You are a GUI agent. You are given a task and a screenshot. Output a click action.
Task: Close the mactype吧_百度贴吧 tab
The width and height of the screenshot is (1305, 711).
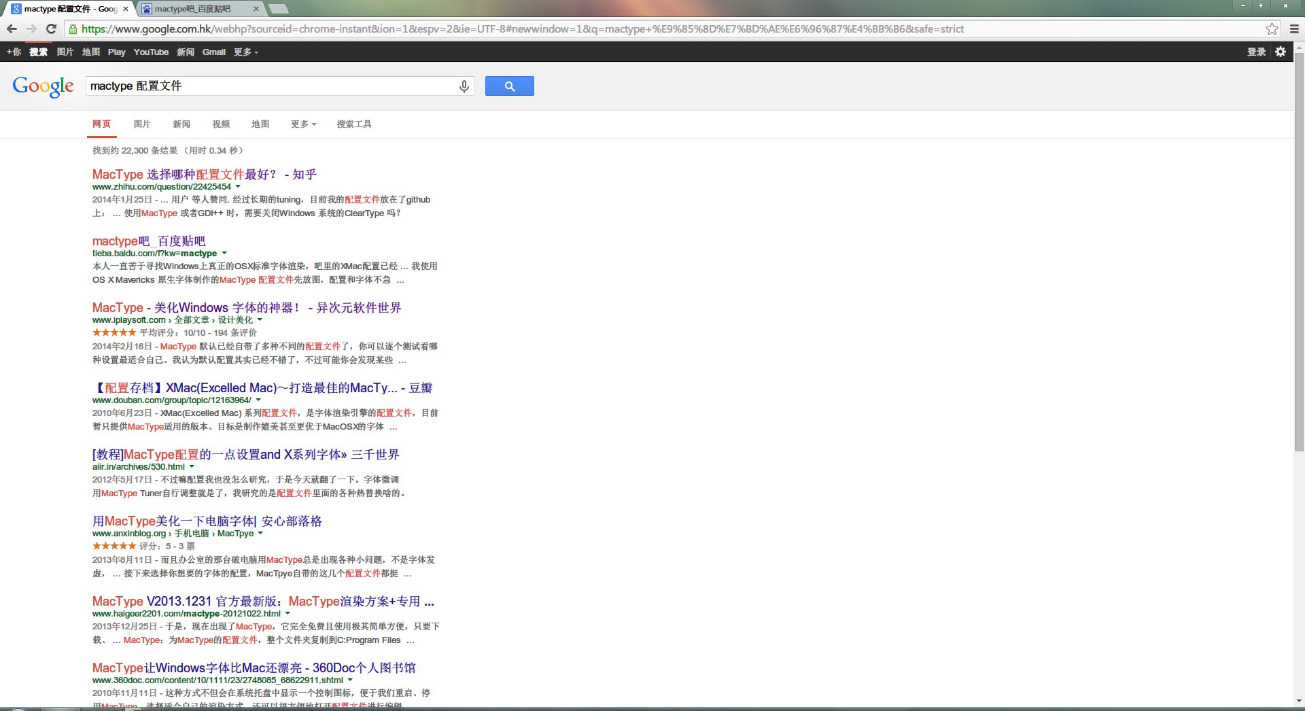[x=256, y=9]
